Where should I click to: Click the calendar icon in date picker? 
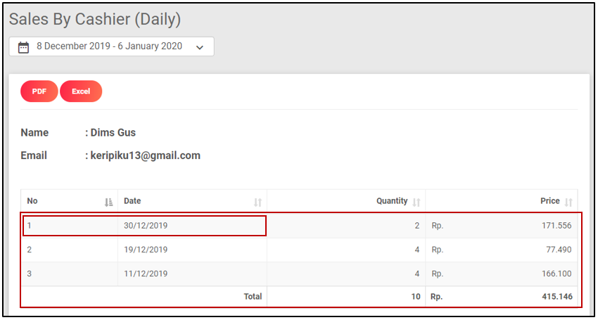point(23,47)
